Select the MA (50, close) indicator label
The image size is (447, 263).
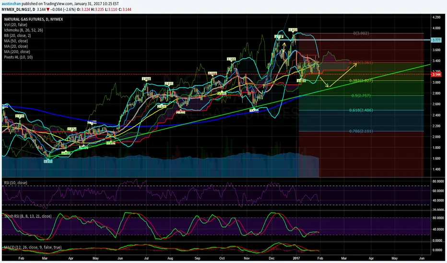[16, 41]
